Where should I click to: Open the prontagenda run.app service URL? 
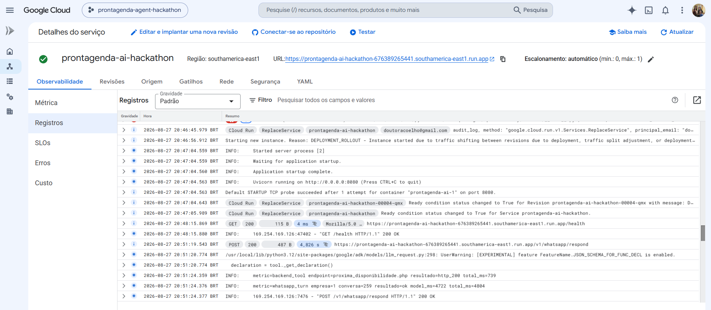tap(387, 59)
